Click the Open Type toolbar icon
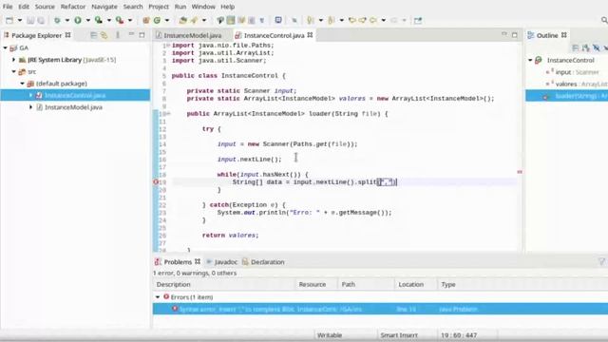608x342 pixels. click(x=182, y=20)
